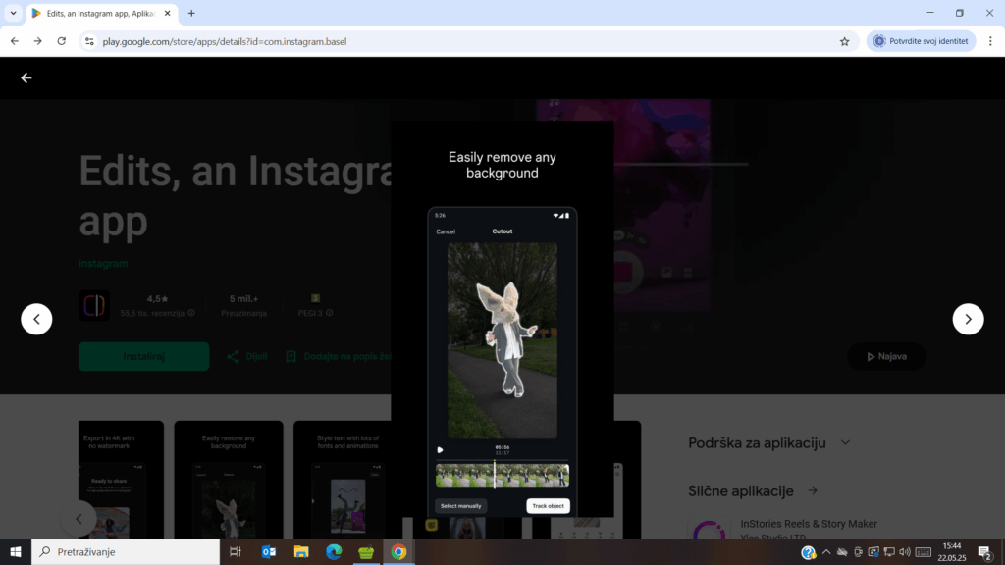
Task: Focus the address bar showing play.google.com URL
Action: point(468,41)
